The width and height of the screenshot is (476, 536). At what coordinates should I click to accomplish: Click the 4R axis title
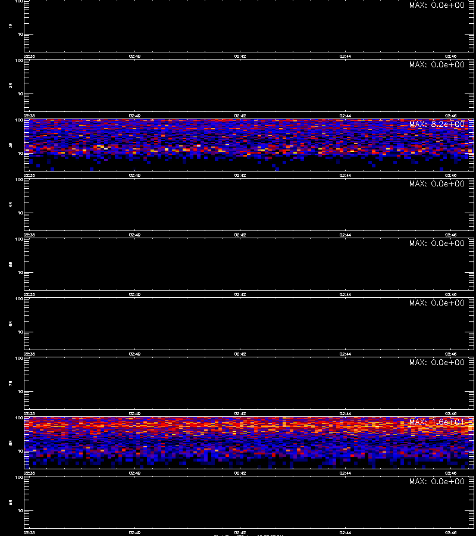[11, 204]
